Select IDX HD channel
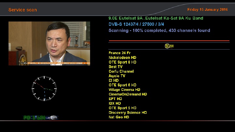Viewport: 235px width, 132px height. point(115,103)
